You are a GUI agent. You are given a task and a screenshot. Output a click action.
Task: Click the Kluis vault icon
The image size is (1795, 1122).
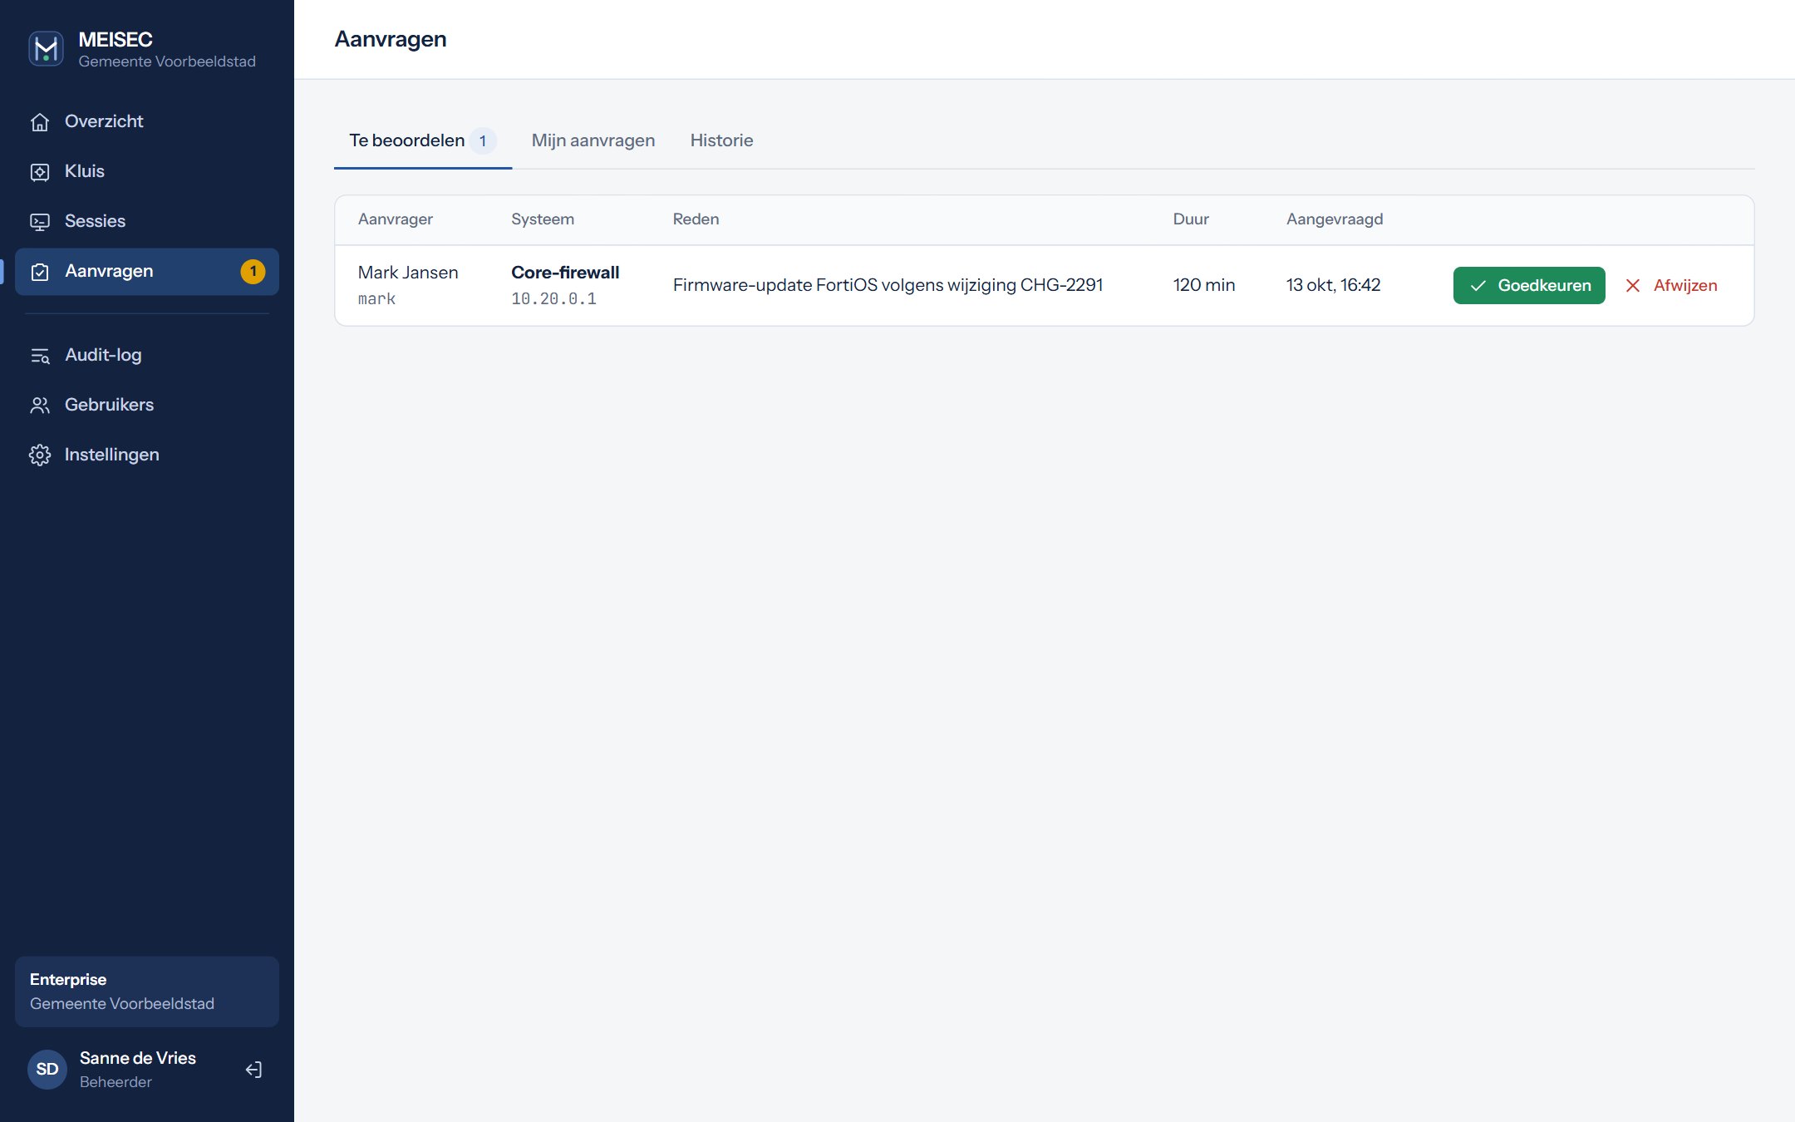40,172
